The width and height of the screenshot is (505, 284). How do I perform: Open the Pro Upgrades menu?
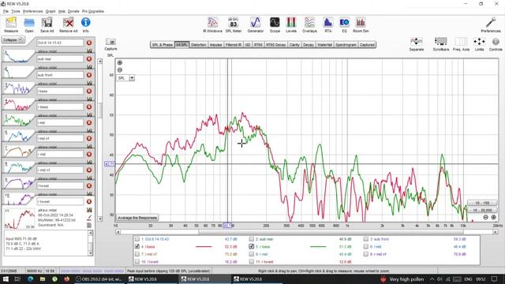tap(93, 11)
